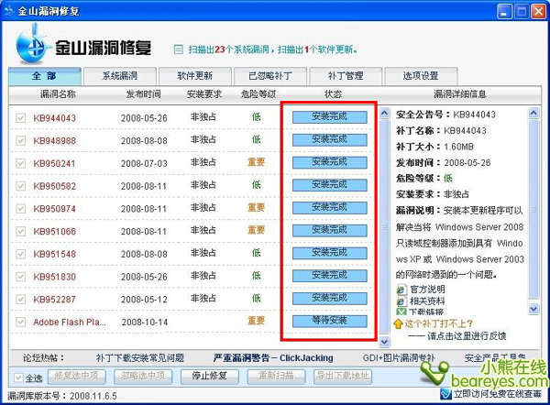Toggle checkbox for KB950241
550x405 pixels.
21,163
